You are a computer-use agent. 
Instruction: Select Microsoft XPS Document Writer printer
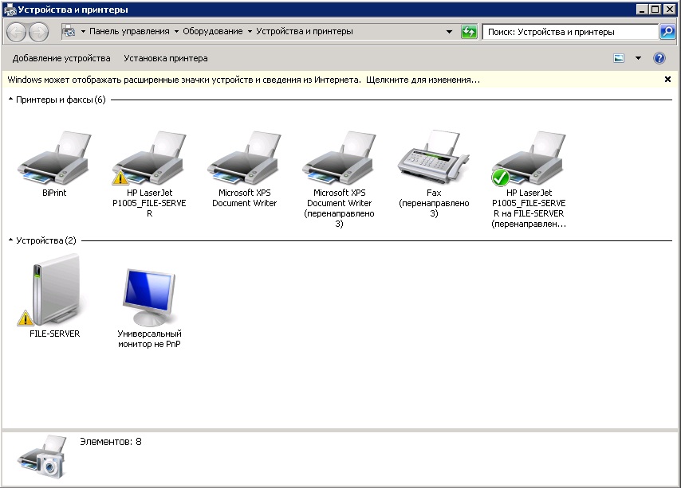(245, 158)
